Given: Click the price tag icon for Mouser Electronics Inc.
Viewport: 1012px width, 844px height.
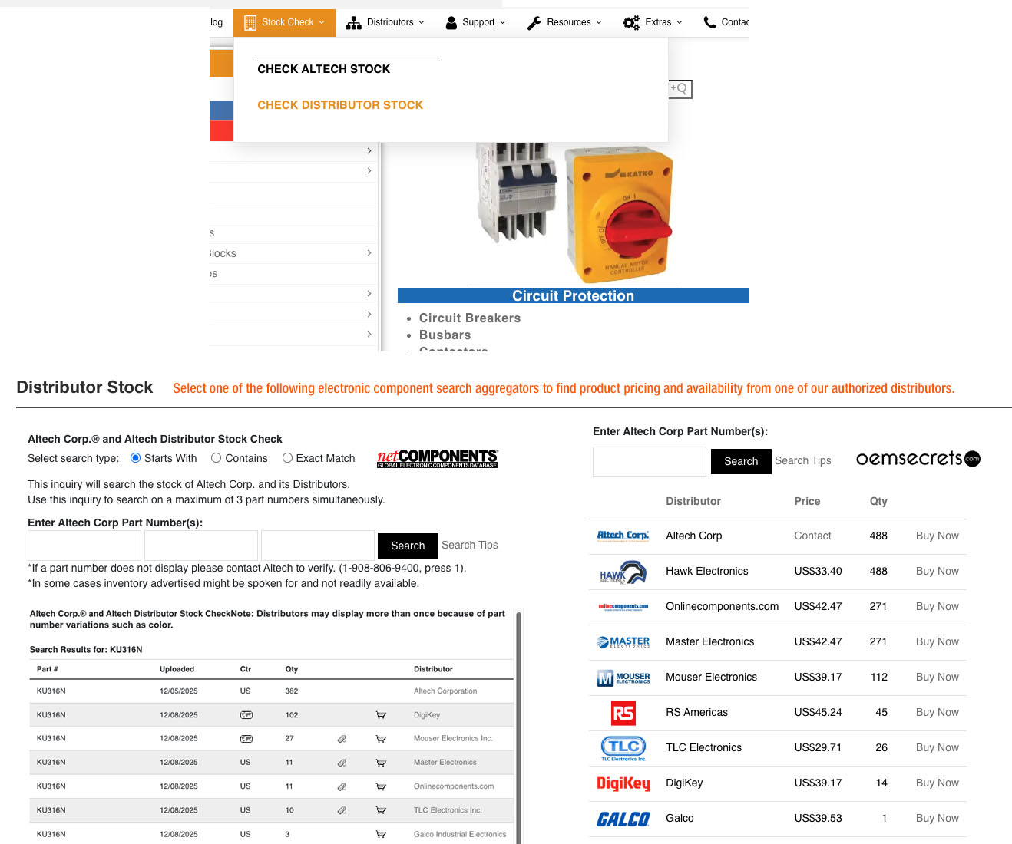Looking at the screenshot, I should pos(342,739).
